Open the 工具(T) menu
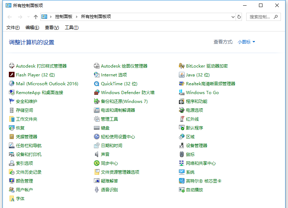Image resolution: width=288 pixels, height=208 pixels. [x=72, y=28]
